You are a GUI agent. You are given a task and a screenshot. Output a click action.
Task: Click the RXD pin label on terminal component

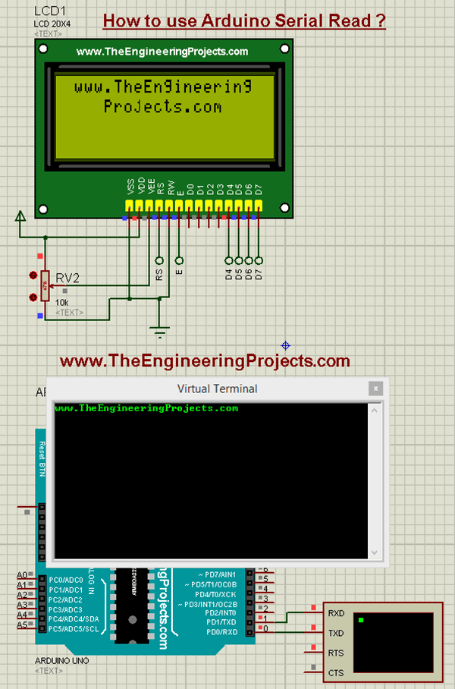(335, 612)
